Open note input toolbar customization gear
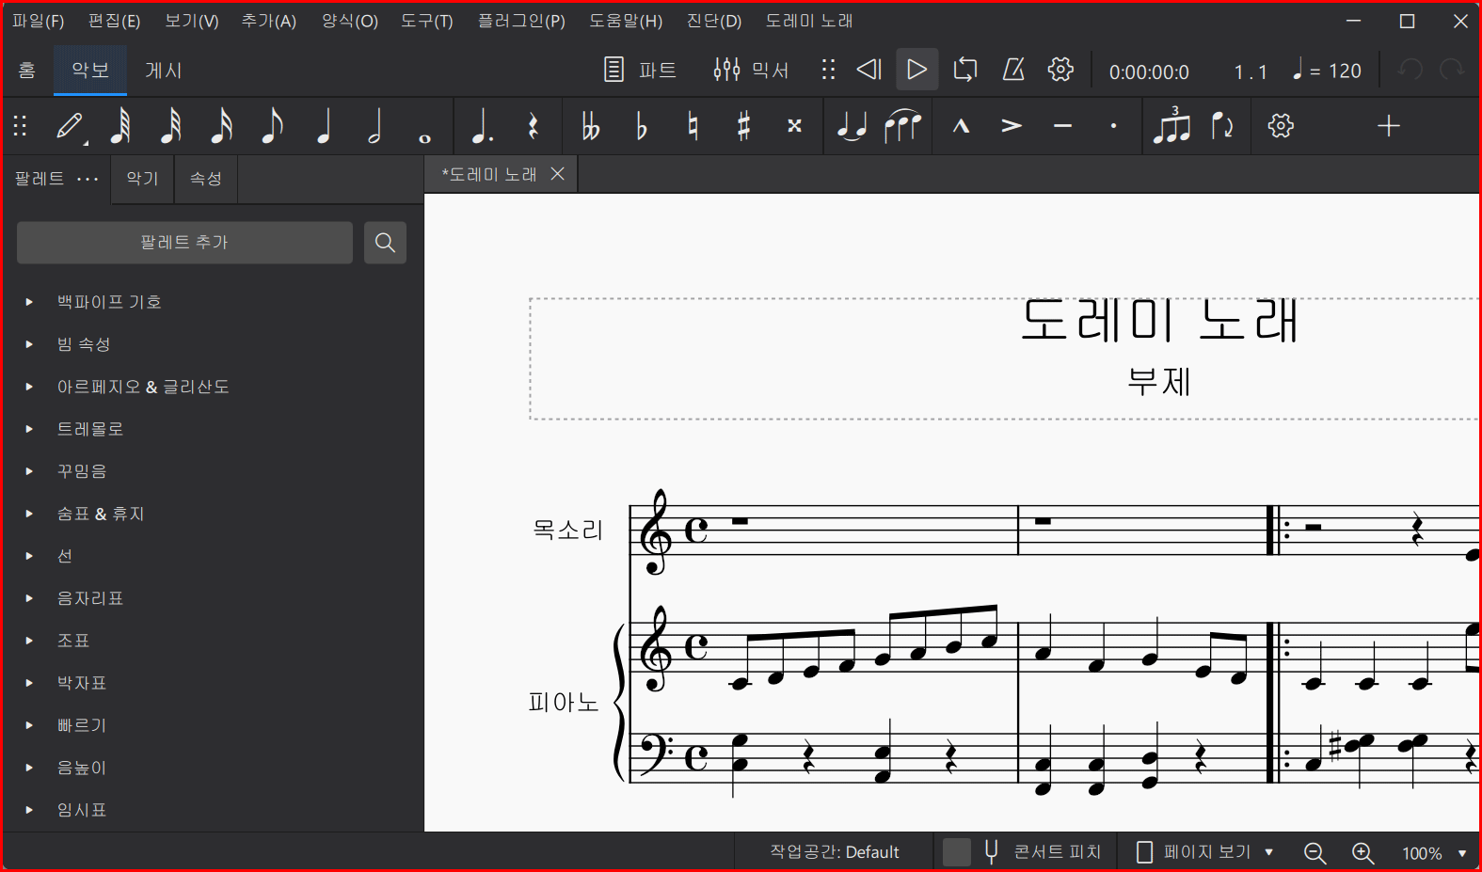 coord(1281,126)
